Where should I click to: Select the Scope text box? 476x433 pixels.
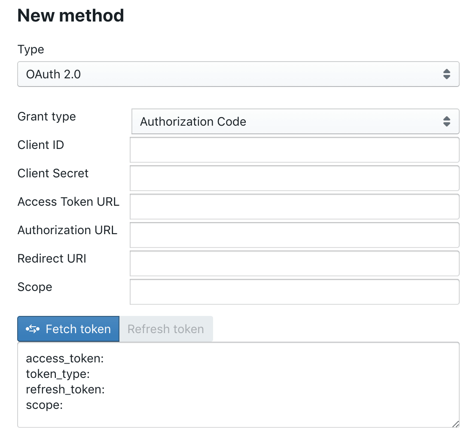point(294,292)
